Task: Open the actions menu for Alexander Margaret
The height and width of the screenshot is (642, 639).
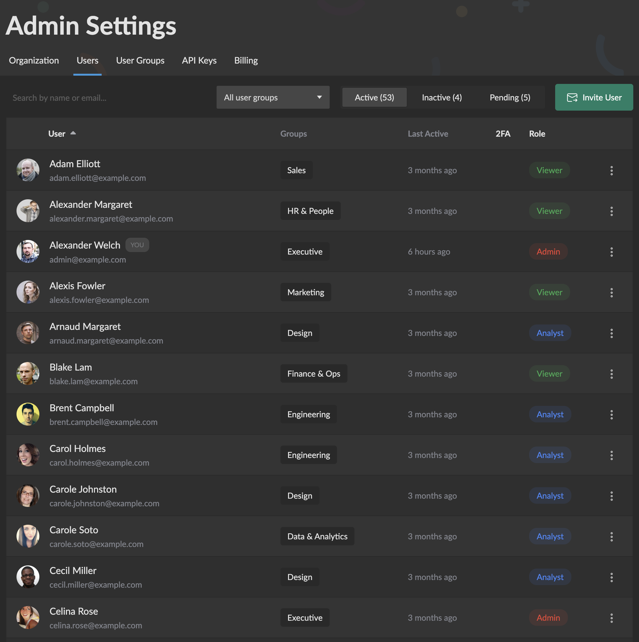Action: (x=611, y=211)
